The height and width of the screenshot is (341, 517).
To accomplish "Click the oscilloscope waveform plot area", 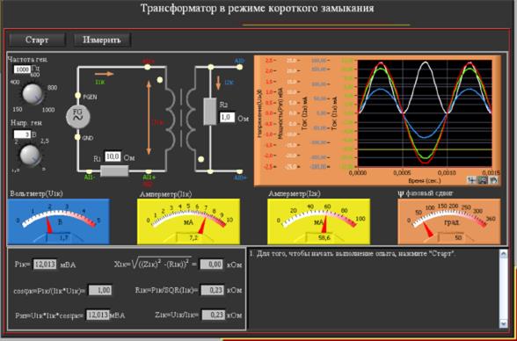I will [425, 113].
